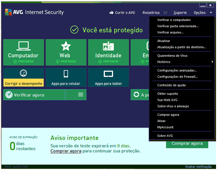The width and height of the screenshot is (218, 171).
Task: Click the tablet icon for tablet apps
Action: click(x=108, y=74)
